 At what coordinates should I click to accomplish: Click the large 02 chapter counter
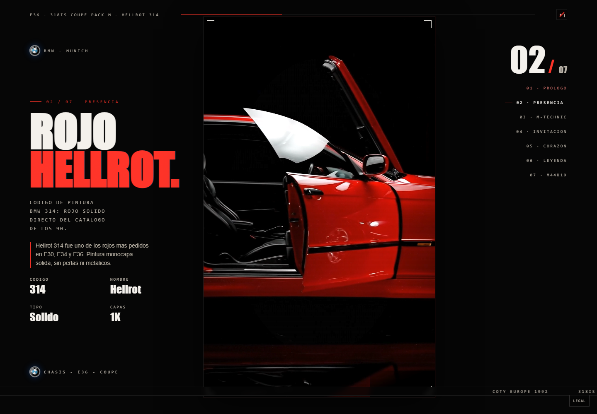pyautogui.click(x=528, y=60)
